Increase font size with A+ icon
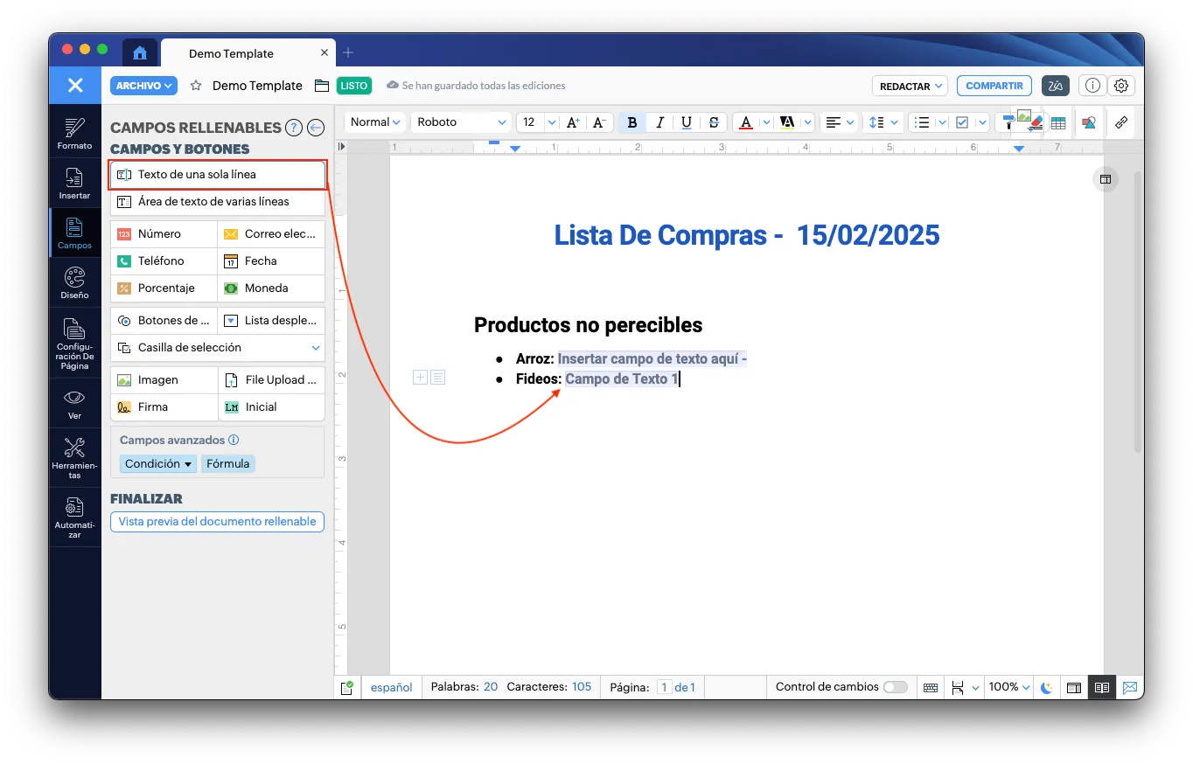Image resolution: width=1193 pixels, height=764 pixels. [573, 122]
